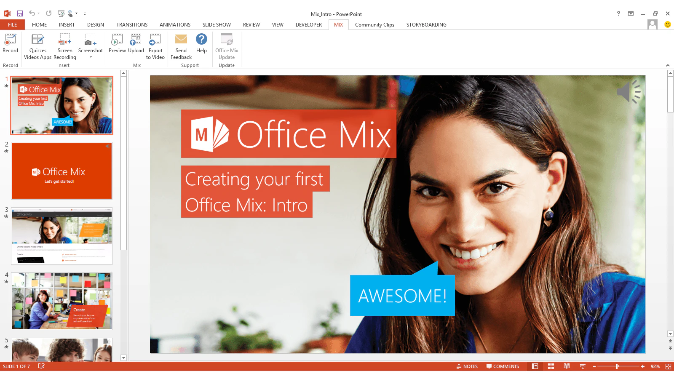Screen dimensions: 674x379
Task: Show the Comments pane
Action: pos(503,366)
